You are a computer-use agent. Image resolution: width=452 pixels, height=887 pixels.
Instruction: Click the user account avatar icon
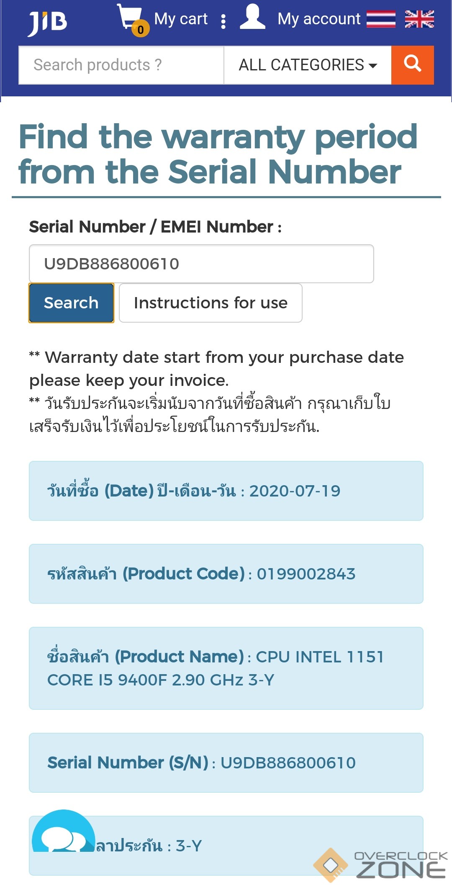pyautogui.click(x=252, y=17)
